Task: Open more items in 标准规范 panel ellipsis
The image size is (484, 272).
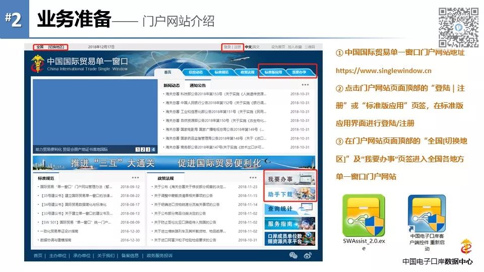Action: pos(135,178)
